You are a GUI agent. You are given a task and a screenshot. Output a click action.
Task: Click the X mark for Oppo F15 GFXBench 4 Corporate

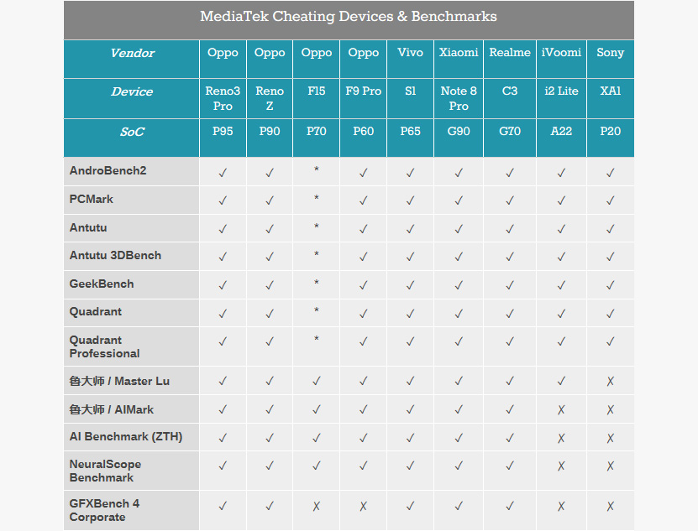point(316,506)
